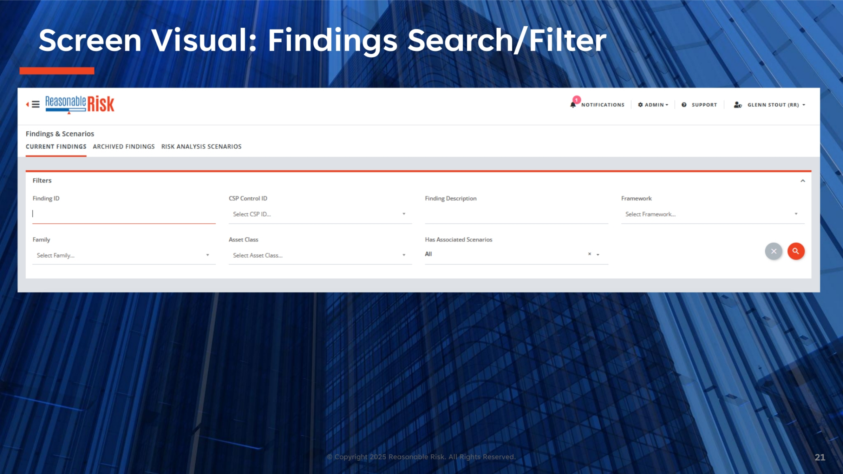Click the Finding Description input field

click(516, 214)
